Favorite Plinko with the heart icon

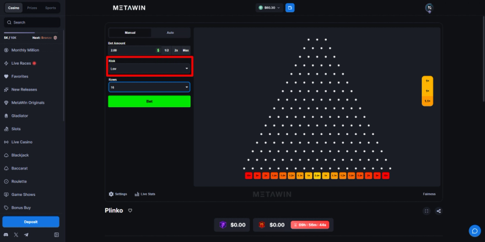pyautogui.click(x=130, y=211)
